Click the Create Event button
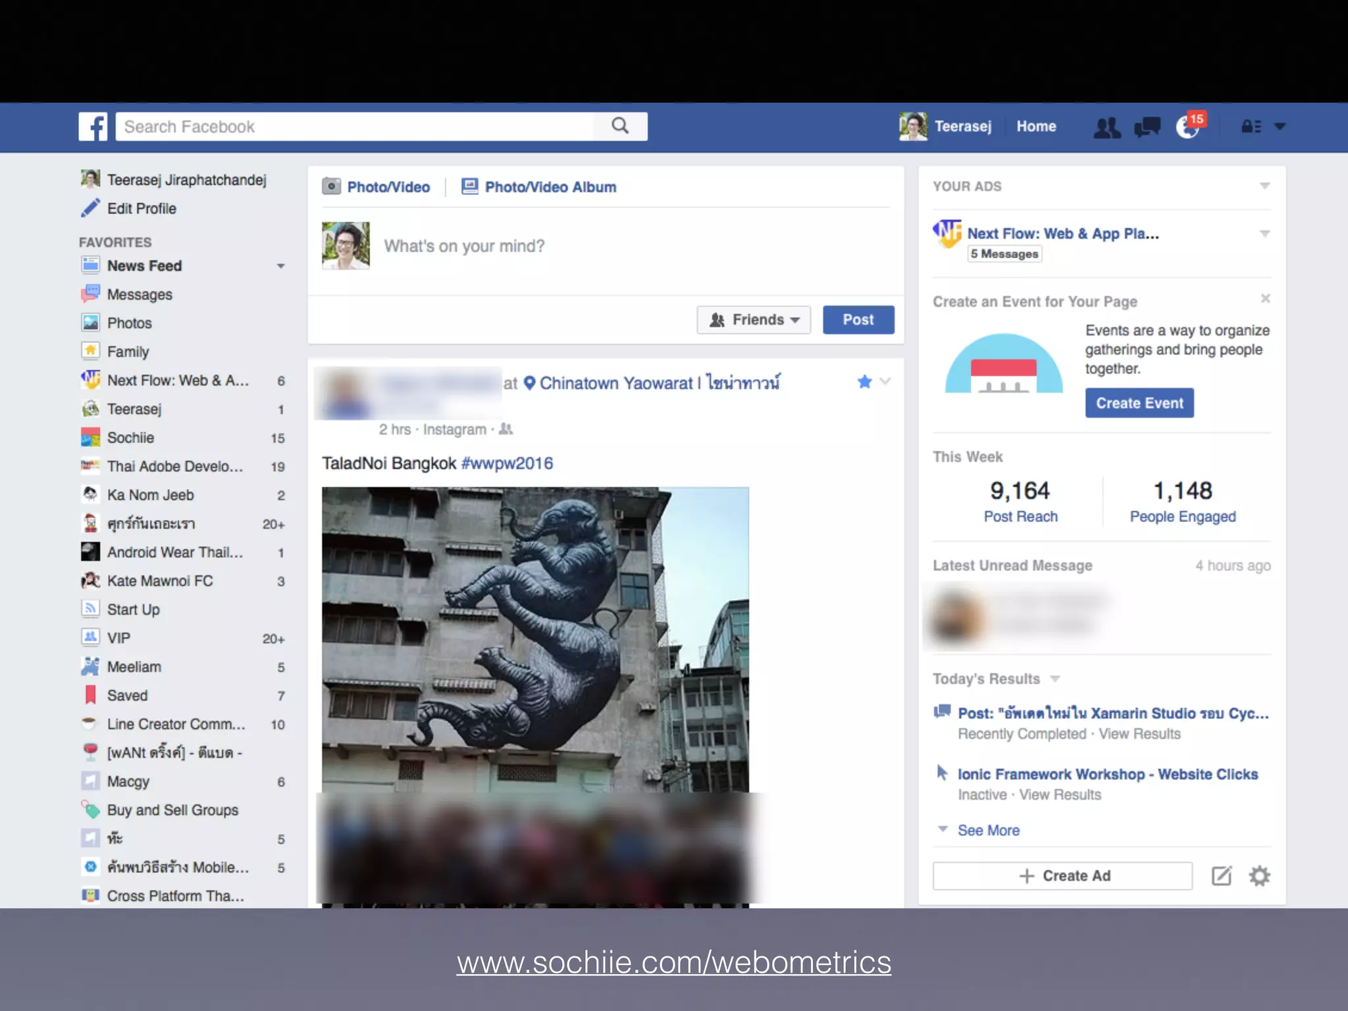The height and width of the screenshot is (1011, 1348). click(1139, 403)
